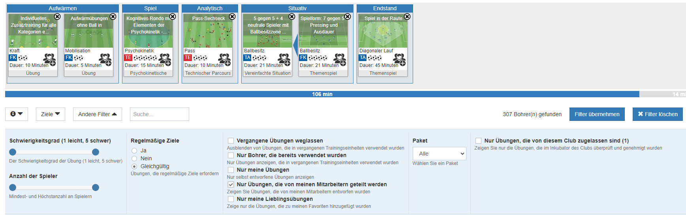Click the Suche search field

159,114
